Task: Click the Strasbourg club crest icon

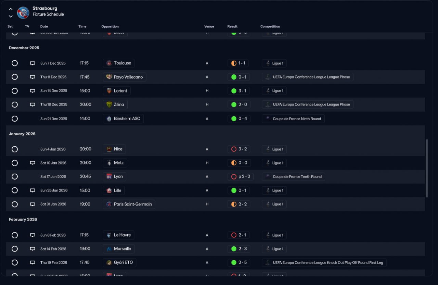Action: (23, 13)
